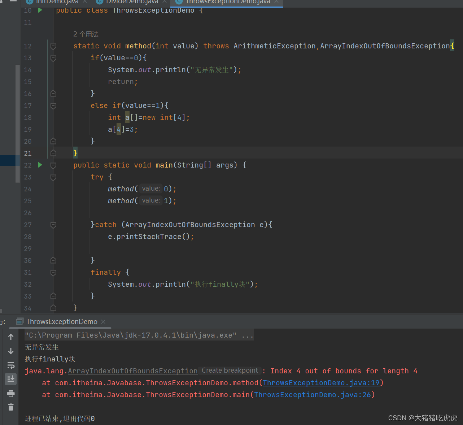Click ArrayIndexOutOfBoundsException link in console

click(x=133, y=371)
